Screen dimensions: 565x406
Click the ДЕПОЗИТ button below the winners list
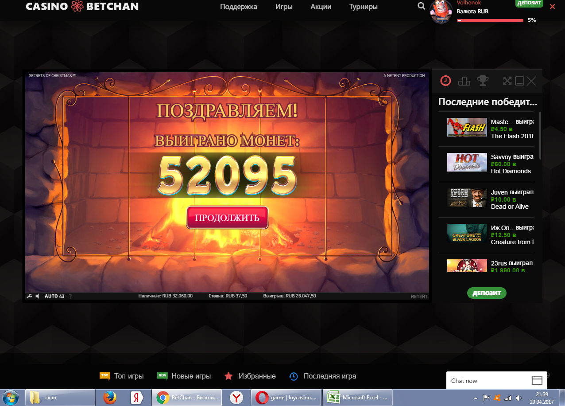(x=487, y=293)
